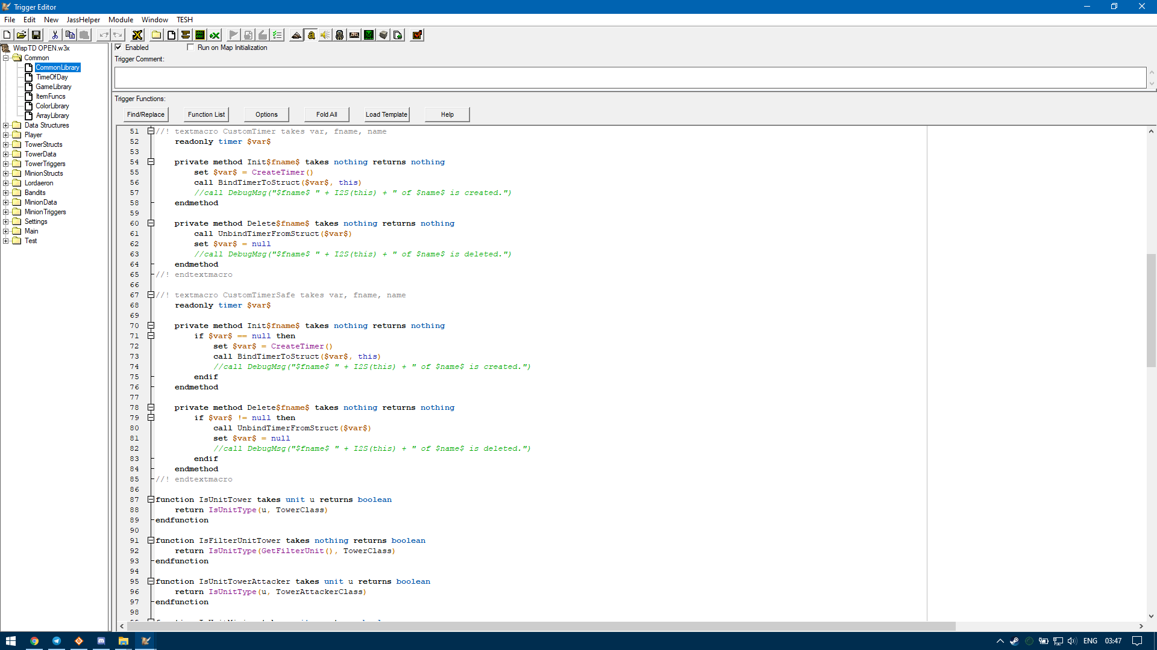Screen dimensions: 1157x650
Task: Expand the Settings folder node
Action: pos(6,221)
